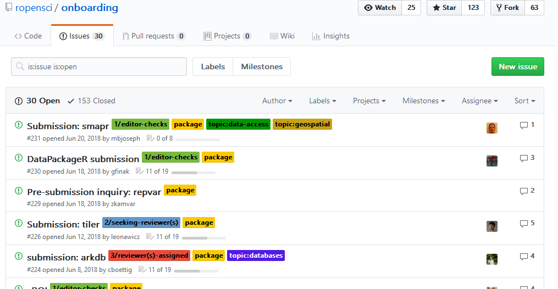Click package label on repvar issue
Image resolution: width=558 pixels, height=289 pixels.
[180, 190]
